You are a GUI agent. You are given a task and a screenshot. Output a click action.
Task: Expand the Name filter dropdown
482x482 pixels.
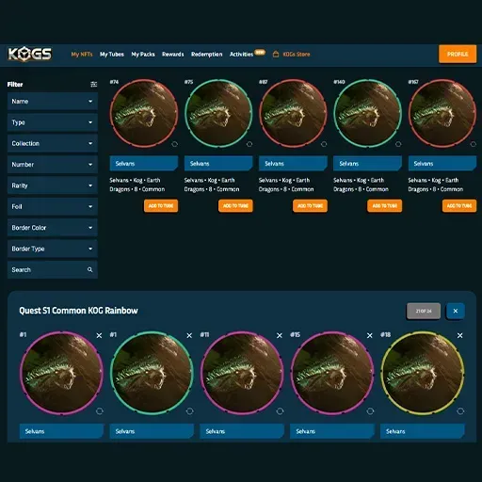pos(53,102)
